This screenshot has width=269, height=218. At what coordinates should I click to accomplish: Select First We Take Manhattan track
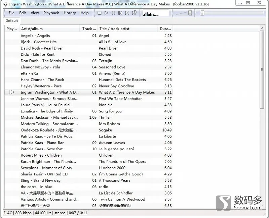click(89, 99)
